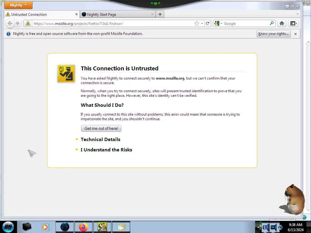Go to the home page
311x233 pixels.
point(282,24)
